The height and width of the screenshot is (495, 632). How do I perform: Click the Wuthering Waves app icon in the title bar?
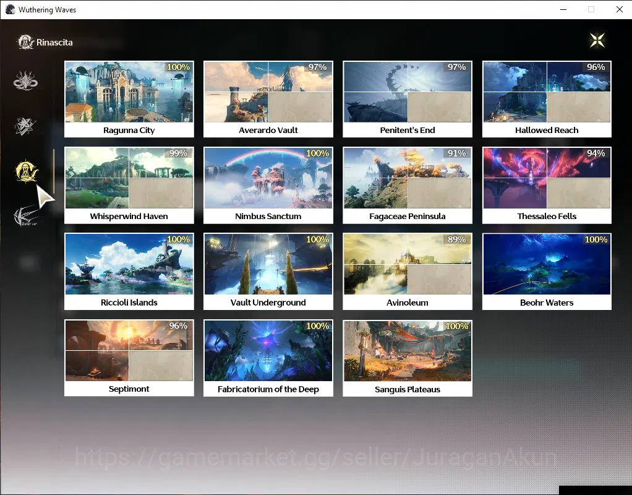pos(10,9)
